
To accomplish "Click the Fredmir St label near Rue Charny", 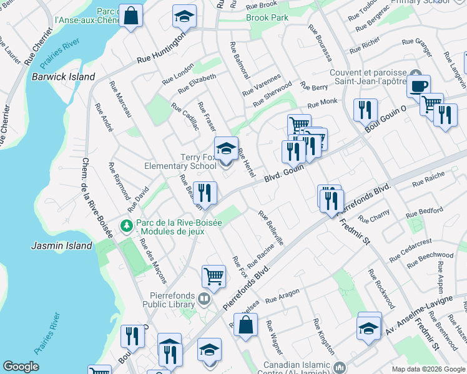I will [355, 232].
